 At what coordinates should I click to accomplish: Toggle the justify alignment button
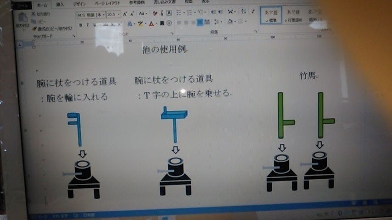click(200, 22)
